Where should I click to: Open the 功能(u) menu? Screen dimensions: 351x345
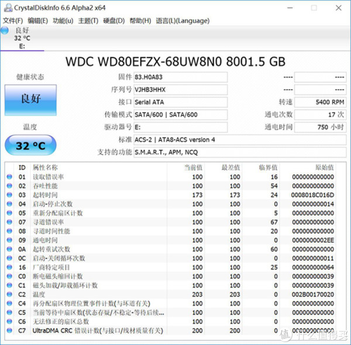pos(63,20)
